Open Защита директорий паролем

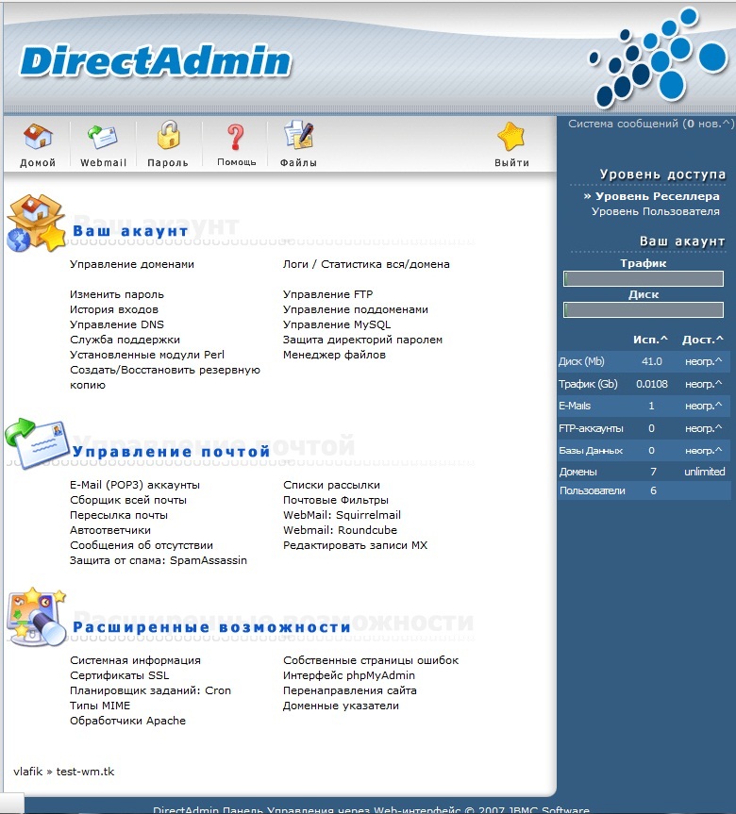[362, 340]
